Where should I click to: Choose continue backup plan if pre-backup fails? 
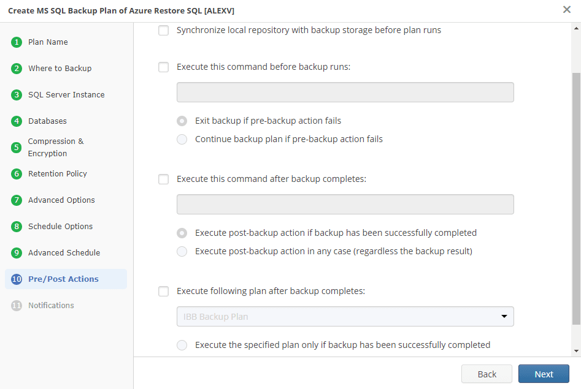click(182, 139)
